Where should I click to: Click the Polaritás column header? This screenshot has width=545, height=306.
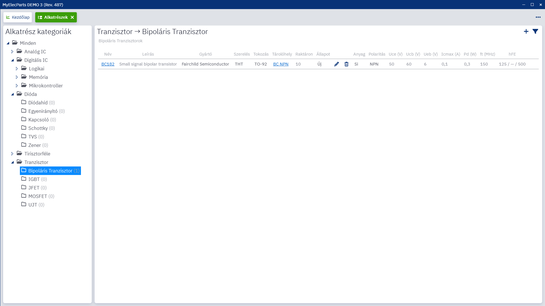point(377,54)
